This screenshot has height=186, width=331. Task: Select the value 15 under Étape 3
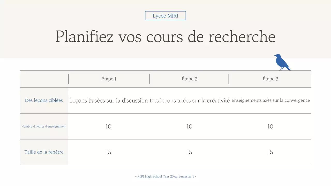coord(270,152)
